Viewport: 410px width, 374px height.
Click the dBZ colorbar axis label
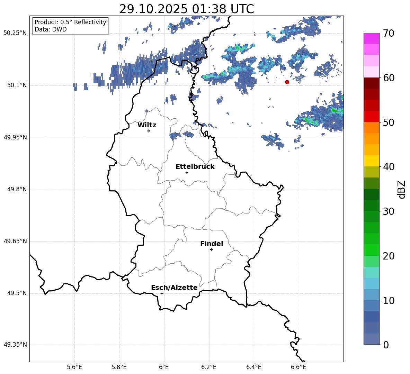point(401,190)
